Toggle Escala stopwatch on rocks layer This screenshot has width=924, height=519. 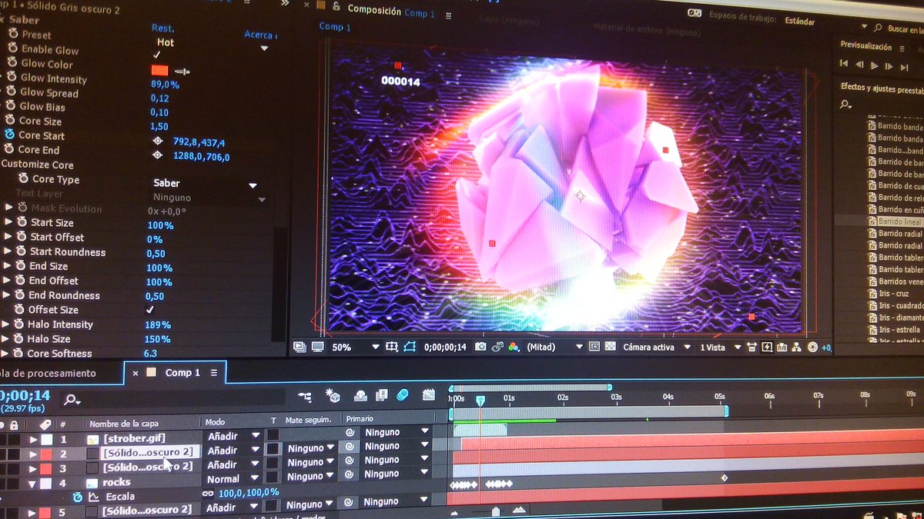[x=77, y=497]
